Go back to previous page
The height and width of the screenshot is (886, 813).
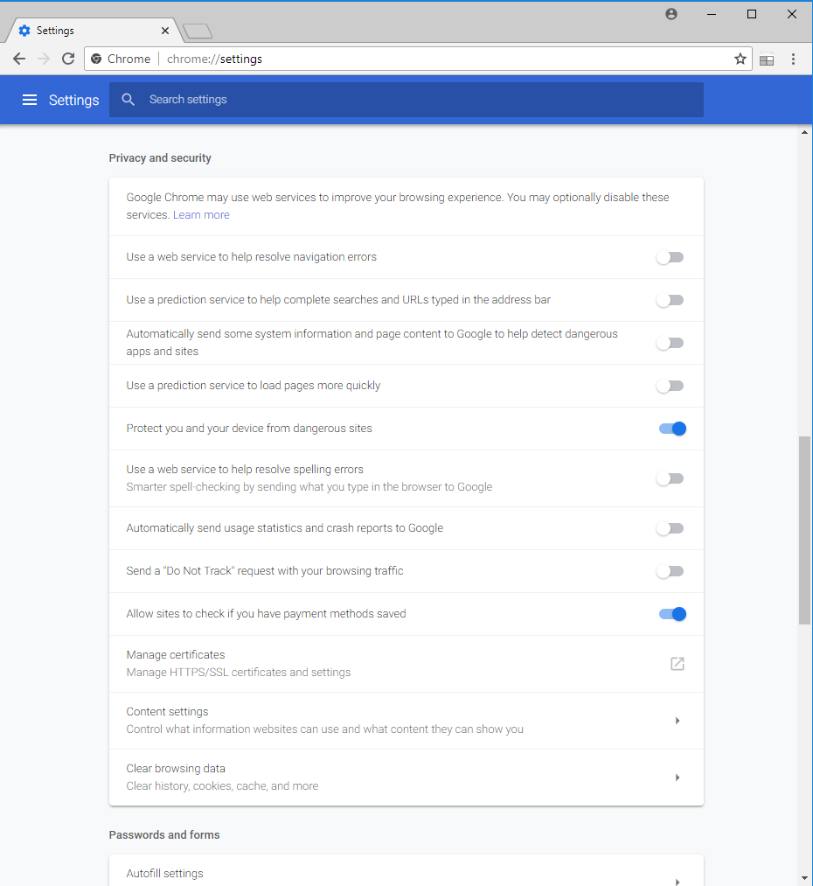19,59
